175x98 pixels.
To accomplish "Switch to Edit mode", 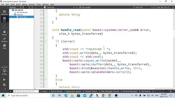I will click(4, 19).
